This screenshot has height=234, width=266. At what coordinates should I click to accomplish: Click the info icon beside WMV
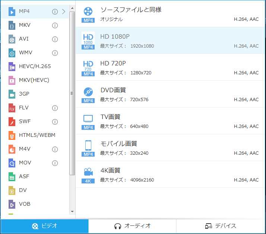(x=55, y=53)
